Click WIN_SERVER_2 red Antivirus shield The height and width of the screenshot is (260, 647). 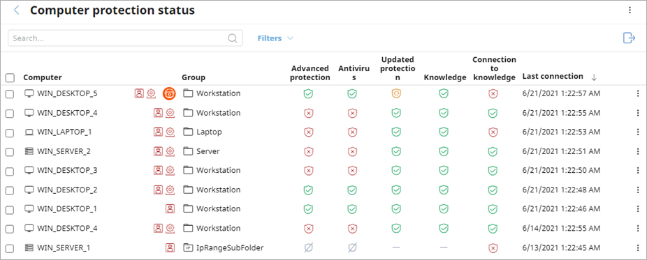point(351,151)
